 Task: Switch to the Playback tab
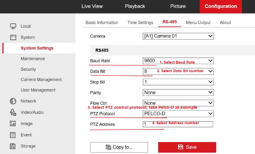pyautogui.click(x=135, y=6)
